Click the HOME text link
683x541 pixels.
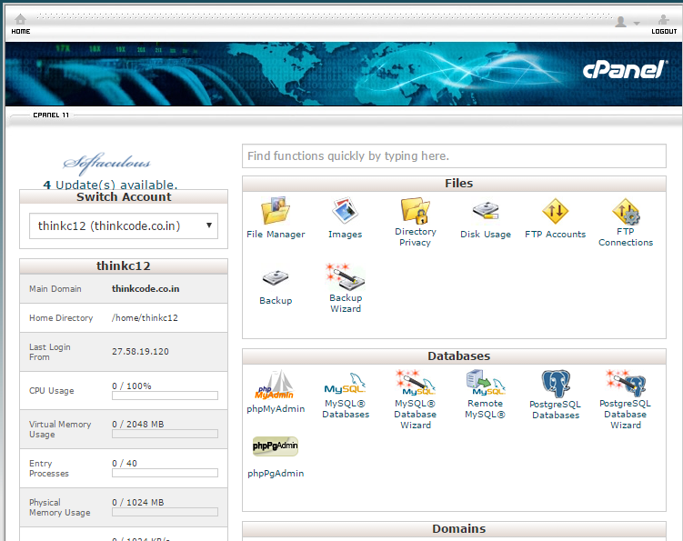click(x=21, y=31)
